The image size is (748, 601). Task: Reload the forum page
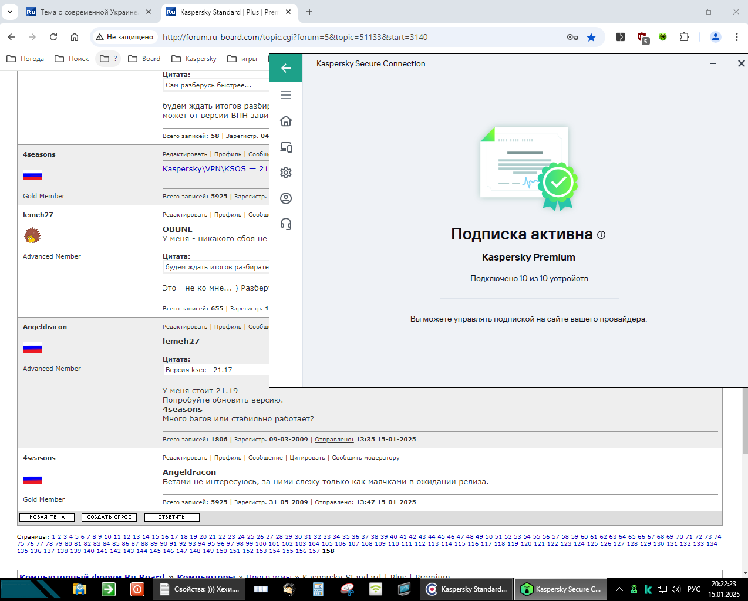(53, 37)
